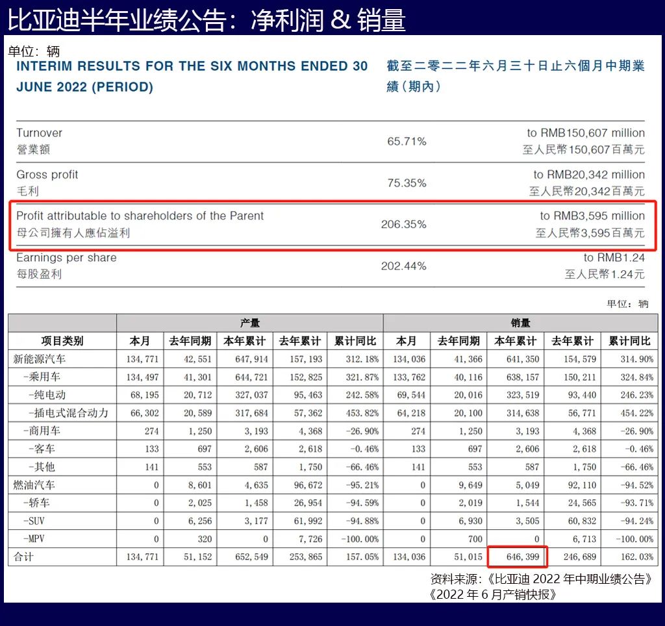Select the 项目类别 header cell
This screenshot has width=665, height=626.
[x=62, y=341]
